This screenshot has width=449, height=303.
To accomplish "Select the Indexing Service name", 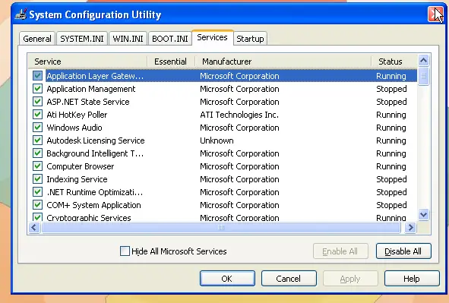I will click(77, 179).
